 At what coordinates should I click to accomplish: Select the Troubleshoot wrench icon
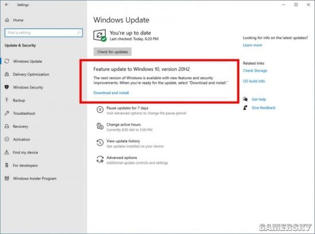pos(7,113)
